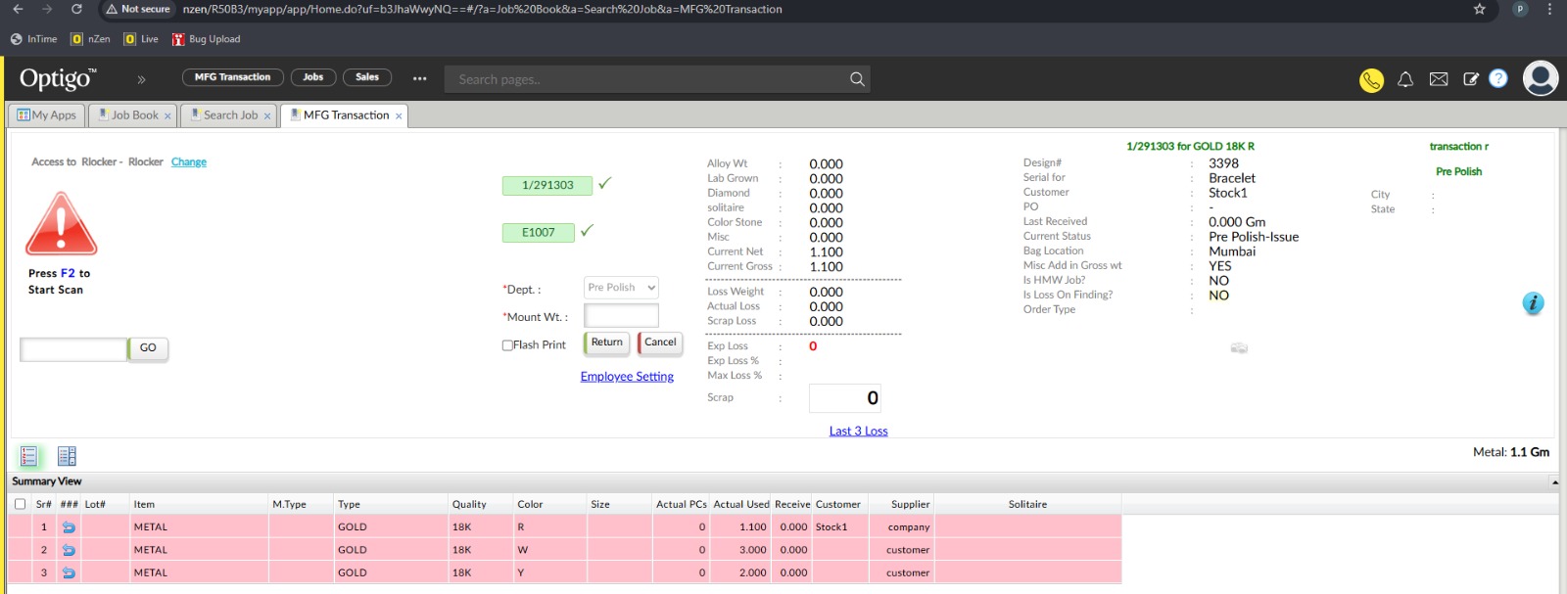Expand the sidebar with double chevron
The width and height of the screenshot is (1567, 594).
[x=141, y=79]
